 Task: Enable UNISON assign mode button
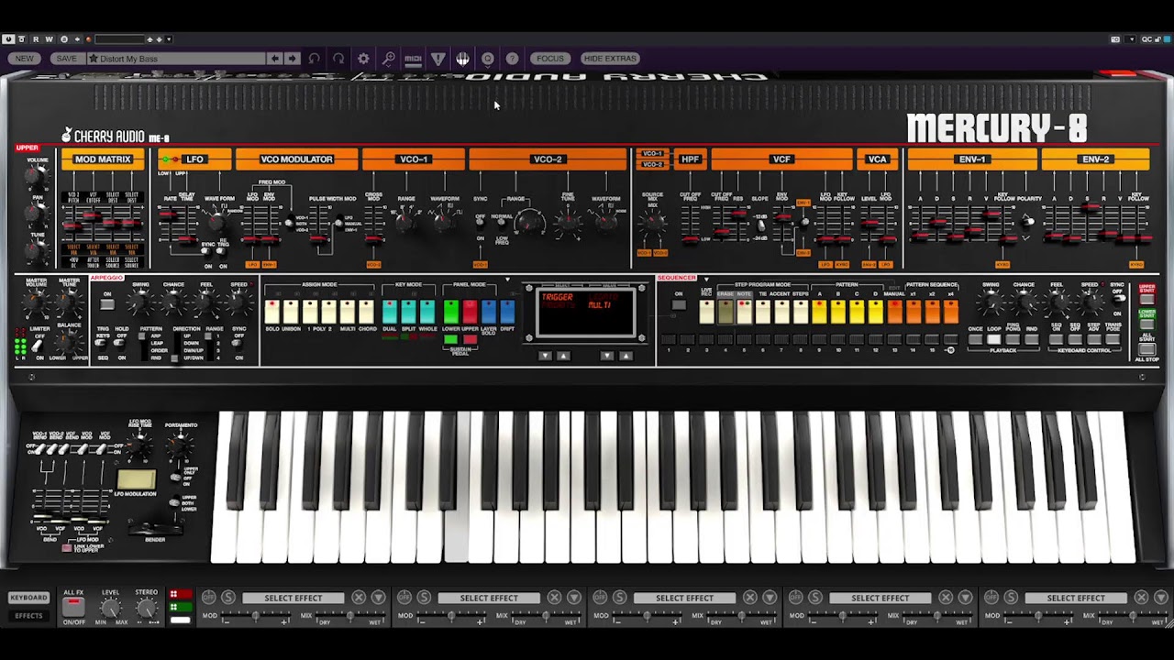pyautogui.click(x=291, y=313)
